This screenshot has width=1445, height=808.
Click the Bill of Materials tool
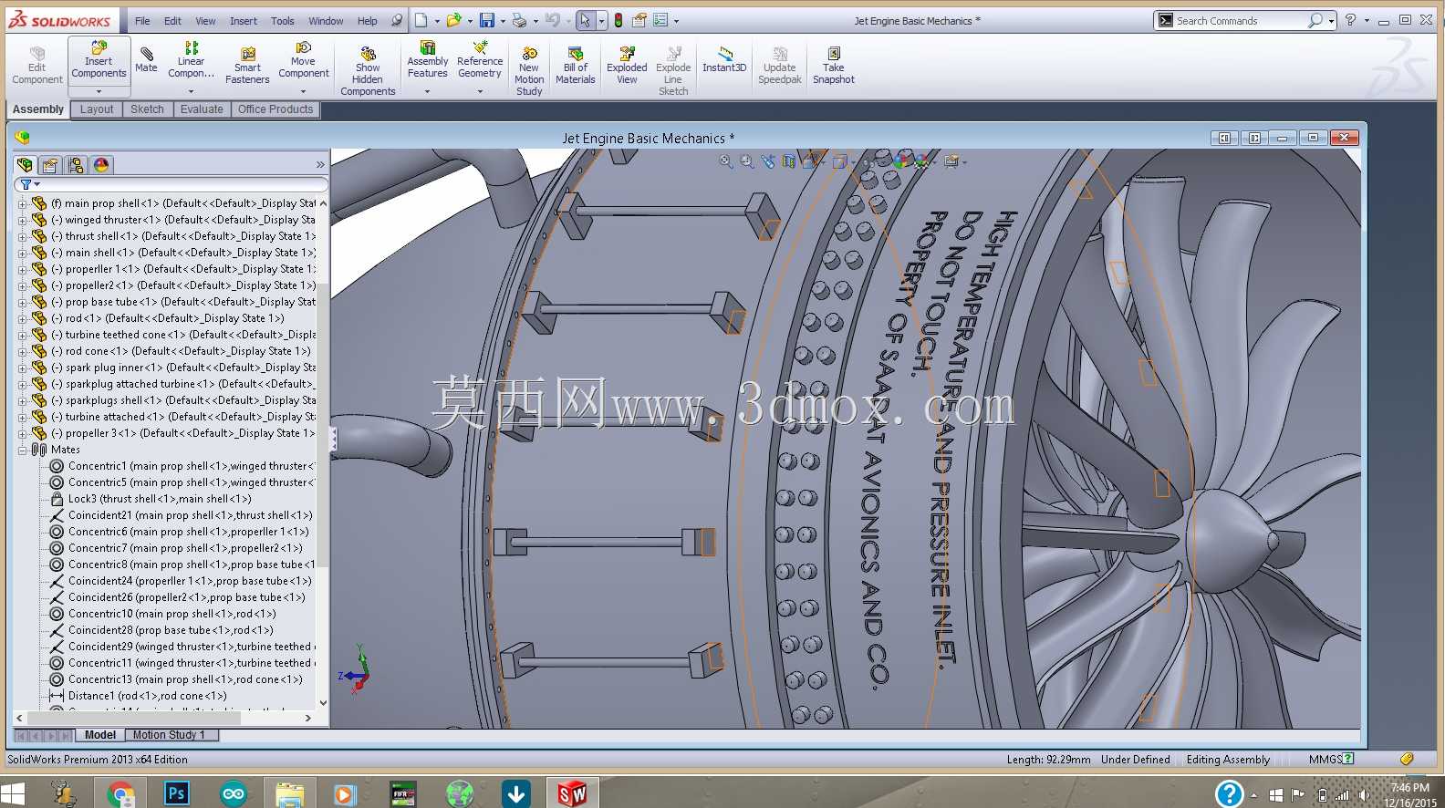click(x=575, y=67)
